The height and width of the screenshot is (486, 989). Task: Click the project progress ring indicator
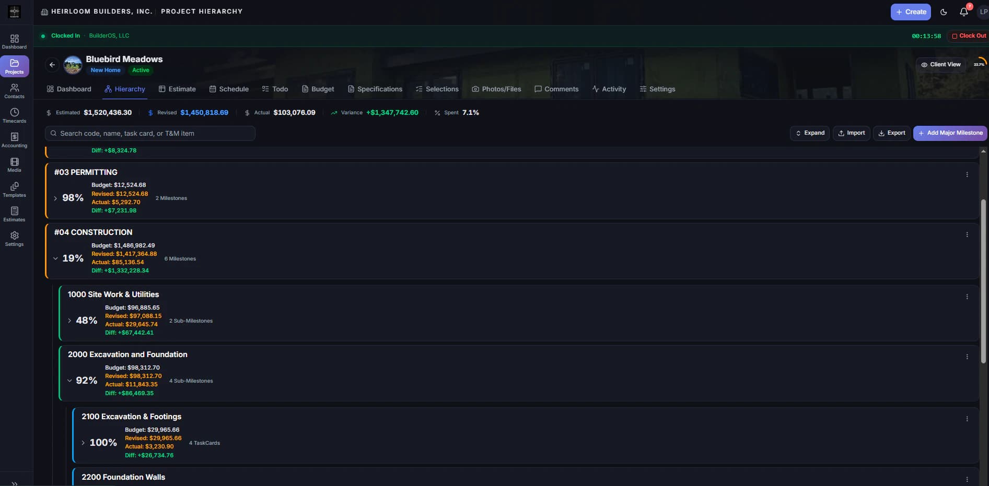979,64
